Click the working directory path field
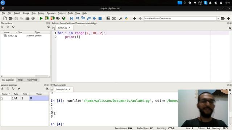Image resolution: width=232 pixels, height=130 pixels. 180,18
